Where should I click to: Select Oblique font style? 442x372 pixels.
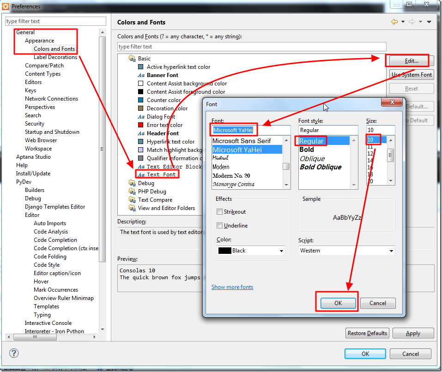(x=312, y=159)
